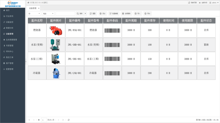The image size is (220, 123).
Task: Click the search text input field
Action: [65, 14]
